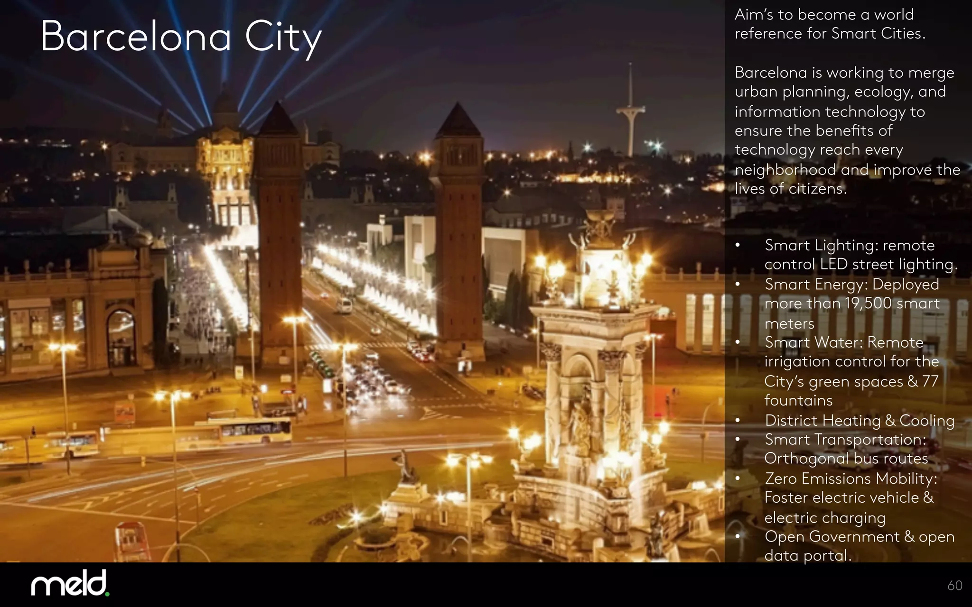Click the meld logo in footer
The height and width of the screenshot is (607, 972).
coord(70,583)
